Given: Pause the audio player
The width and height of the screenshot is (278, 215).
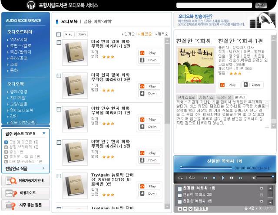Looking at the screenshot, I should coord(232,178).
